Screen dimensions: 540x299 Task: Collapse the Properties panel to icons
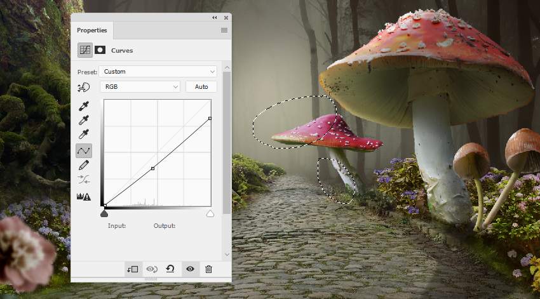click(215, 18)
